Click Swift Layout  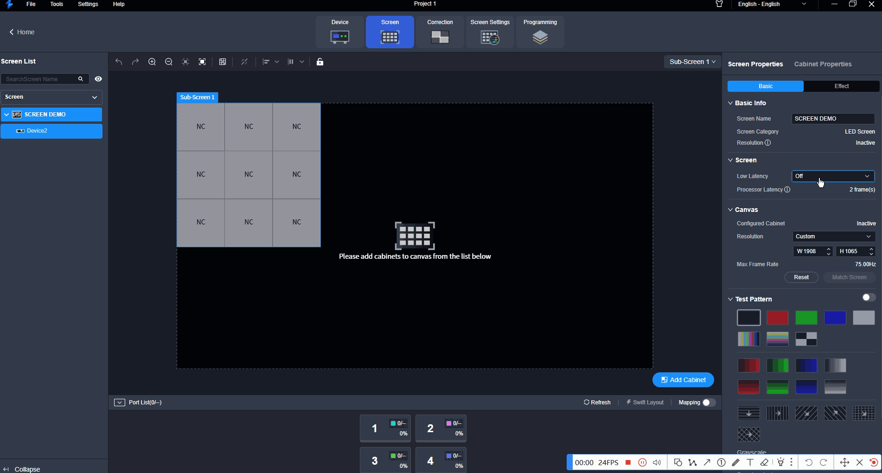click(645, 403)
